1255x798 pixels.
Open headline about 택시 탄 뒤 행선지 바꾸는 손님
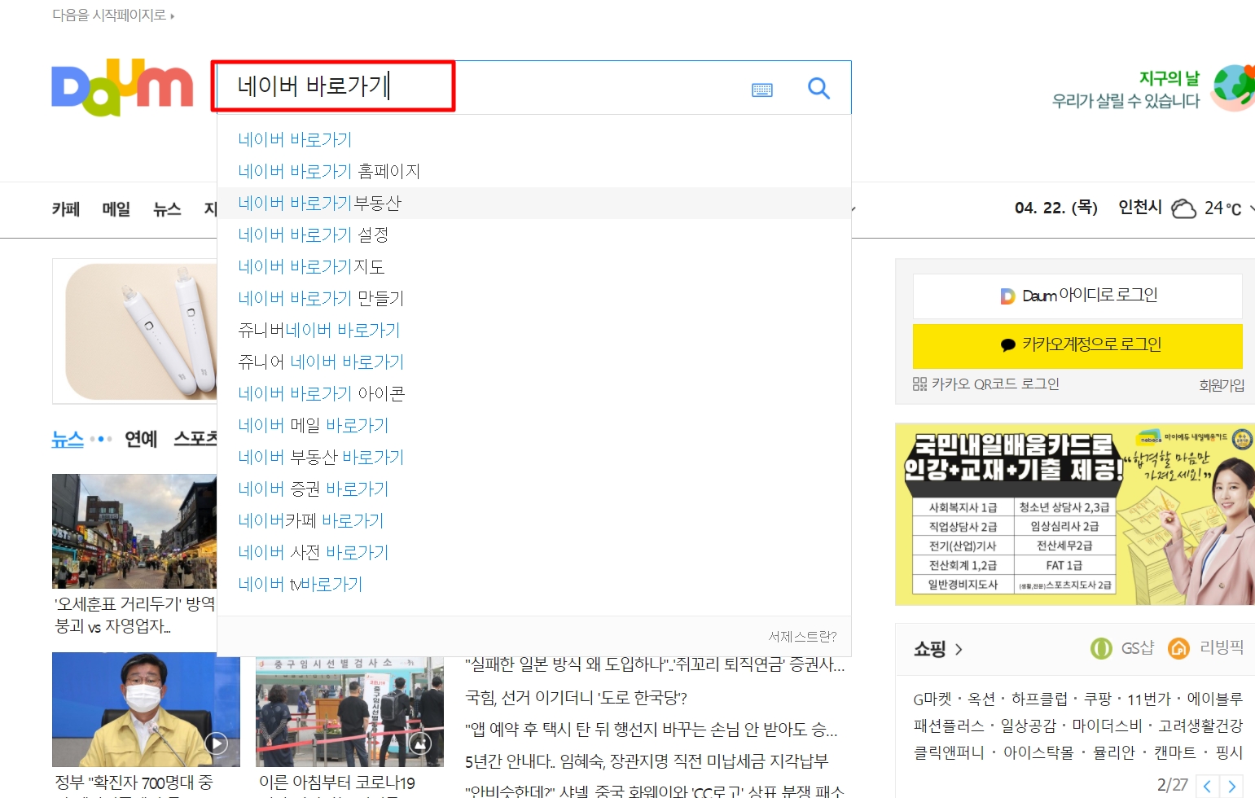click(652, 730)
